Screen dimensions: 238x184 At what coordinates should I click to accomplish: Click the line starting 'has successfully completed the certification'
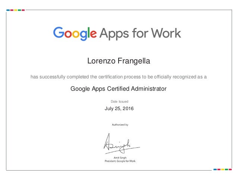[119, 77]
